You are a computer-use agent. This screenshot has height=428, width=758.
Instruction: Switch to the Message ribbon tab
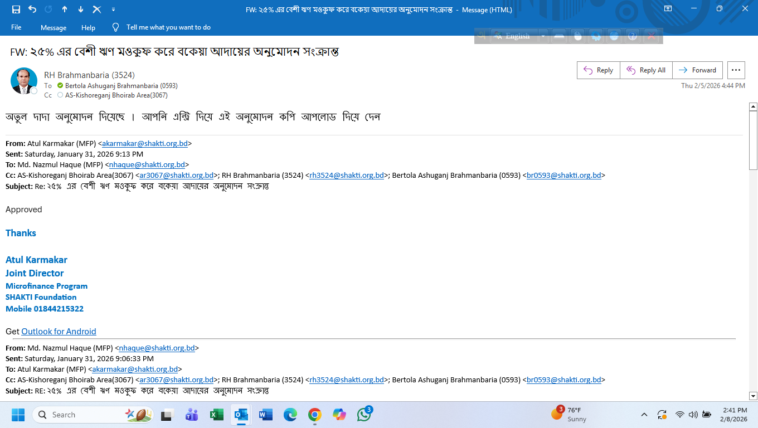tap(54, 27)
